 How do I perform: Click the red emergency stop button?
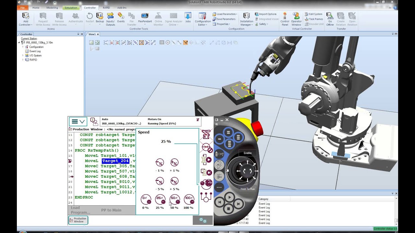(257, 128)
